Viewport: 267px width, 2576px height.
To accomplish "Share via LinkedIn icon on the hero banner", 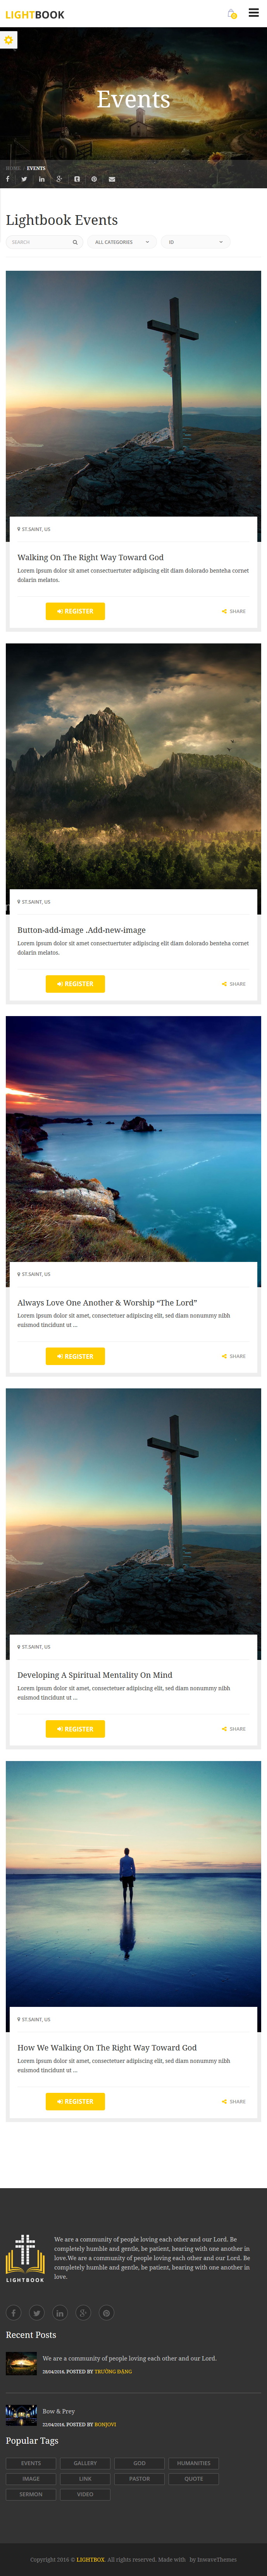I will (42, 179).
